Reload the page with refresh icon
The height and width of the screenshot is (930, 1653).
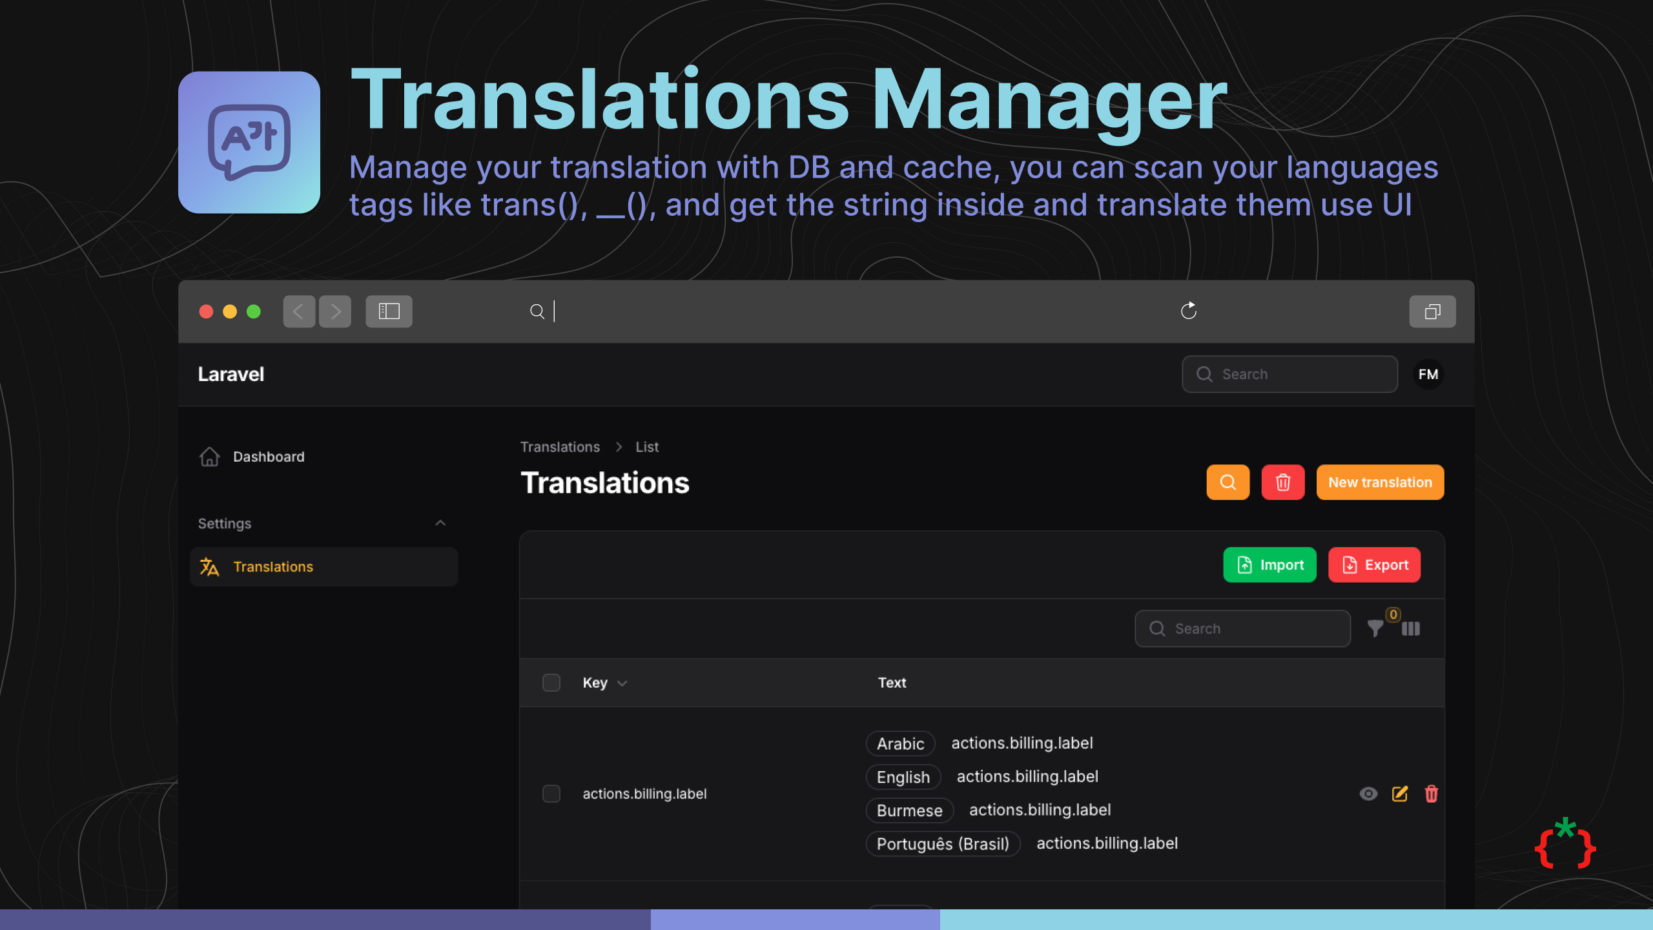point(1188,311)
